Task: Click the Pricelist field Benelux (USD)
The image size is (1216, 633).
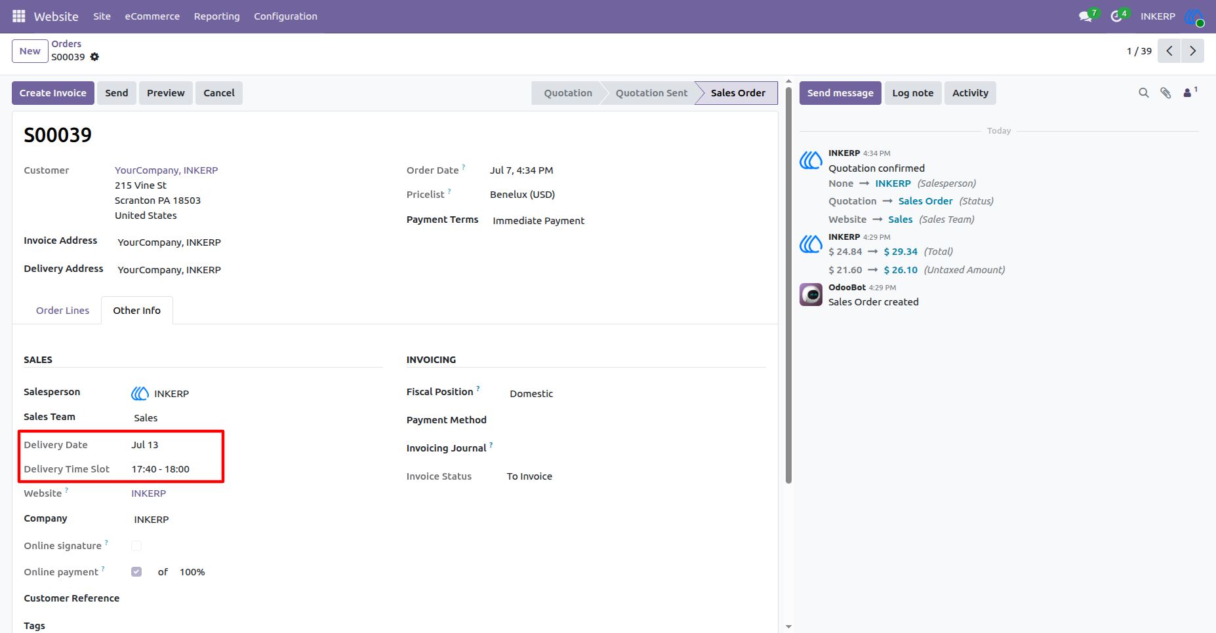Action: click(522, 195)
